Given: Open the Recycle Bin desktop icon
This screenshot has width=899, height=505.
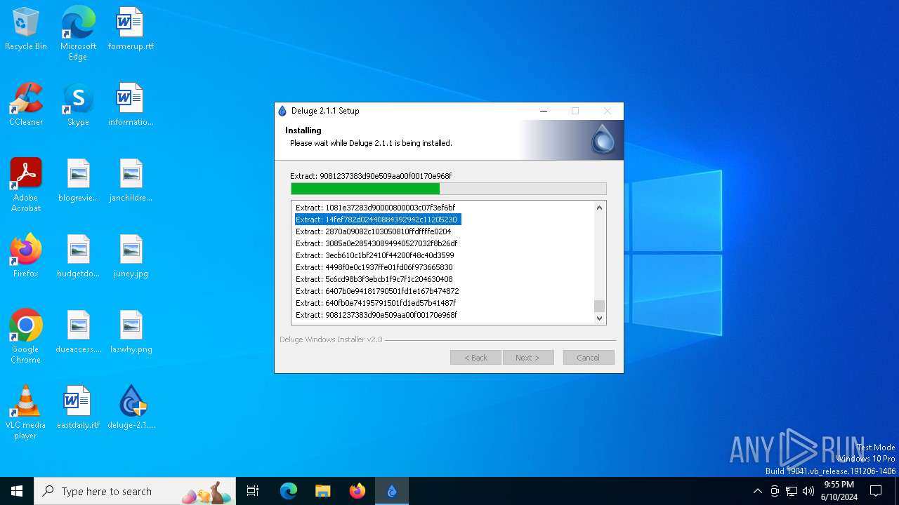Looking at the screenshot, I should click(26, 29).
